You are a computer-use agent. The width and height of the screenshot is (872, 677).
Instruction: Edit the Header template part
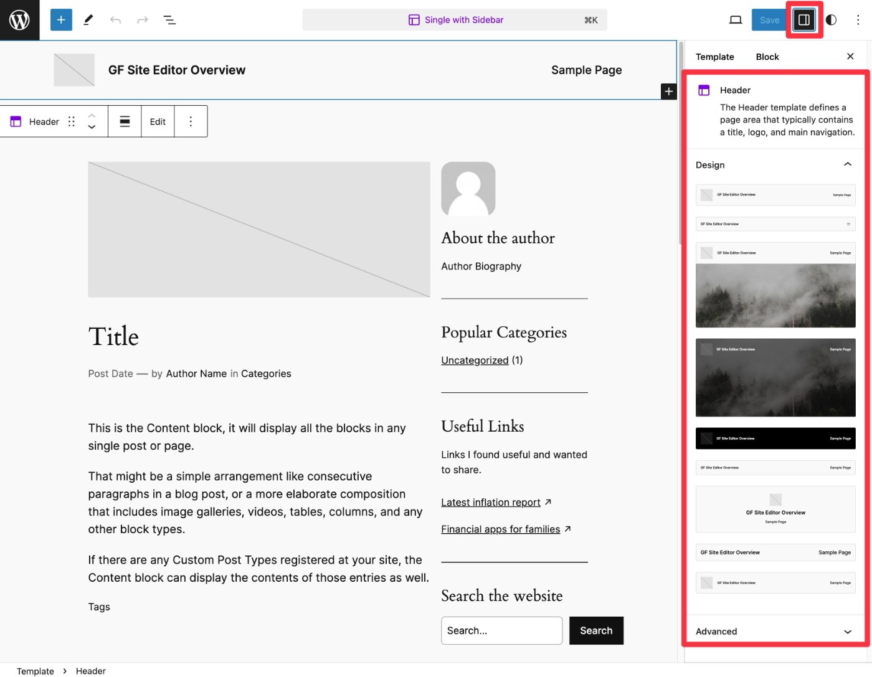pyautogui.click(x=158, y=121)
